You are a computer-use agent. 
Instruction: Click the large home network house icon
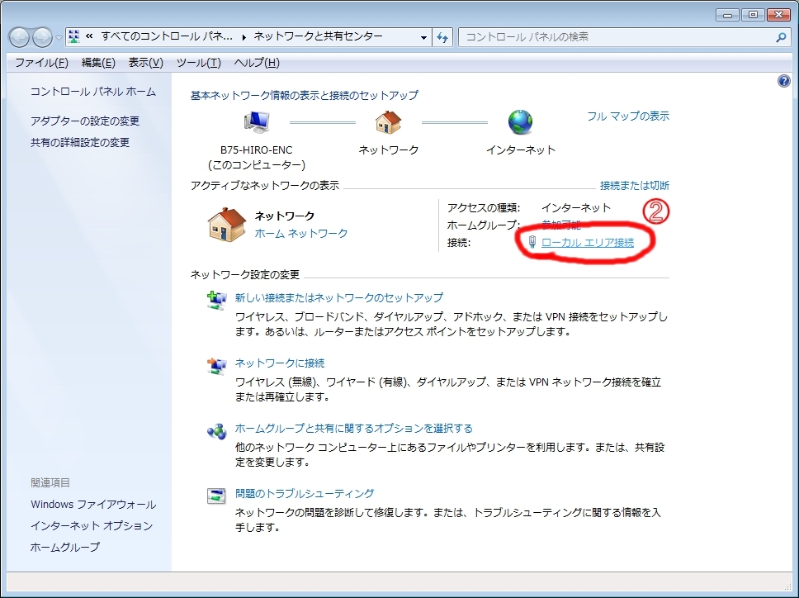coord(227,225)
